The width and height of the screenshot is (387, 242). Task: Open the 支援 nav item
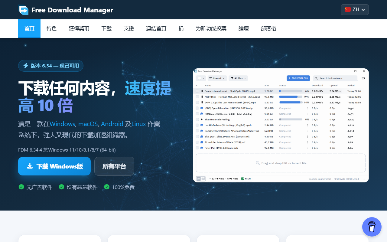coord(129,29)
